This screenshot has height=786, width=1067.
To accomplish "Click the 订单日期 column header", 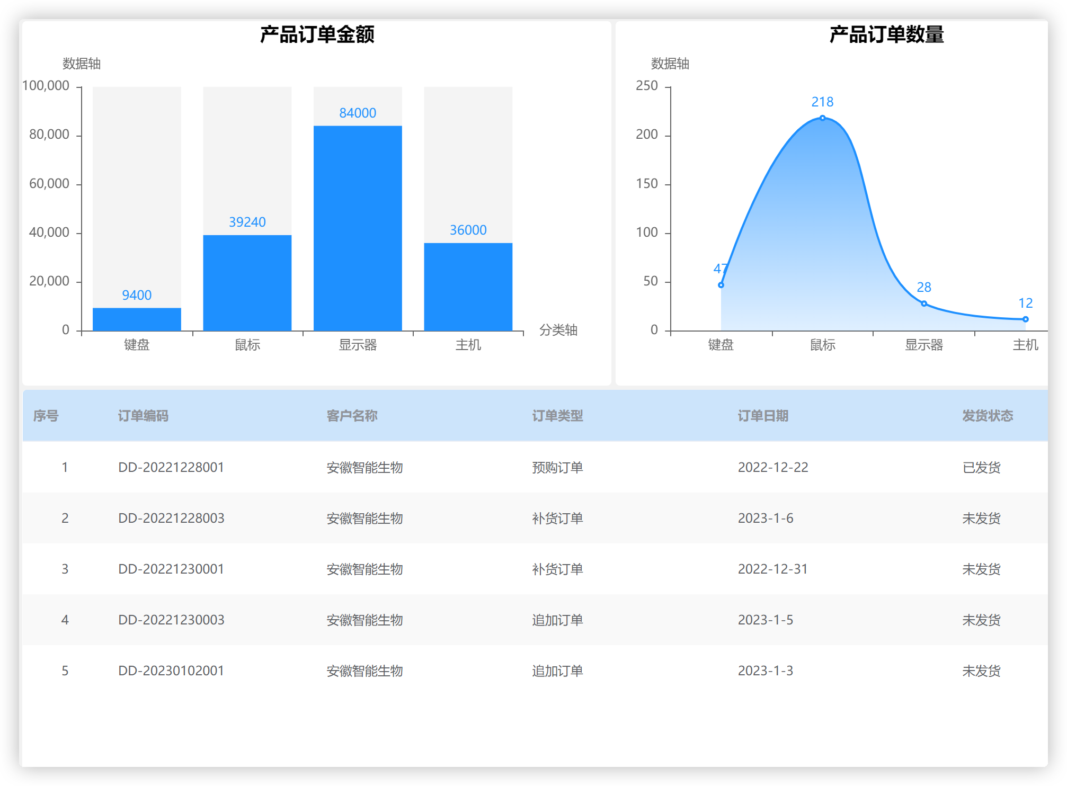I will [763, 416].
